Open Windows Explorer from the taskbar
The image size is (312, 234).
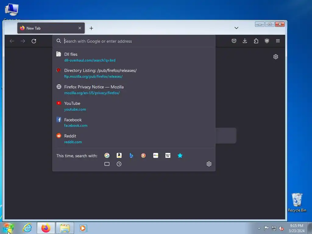click(x=65, y=228)
